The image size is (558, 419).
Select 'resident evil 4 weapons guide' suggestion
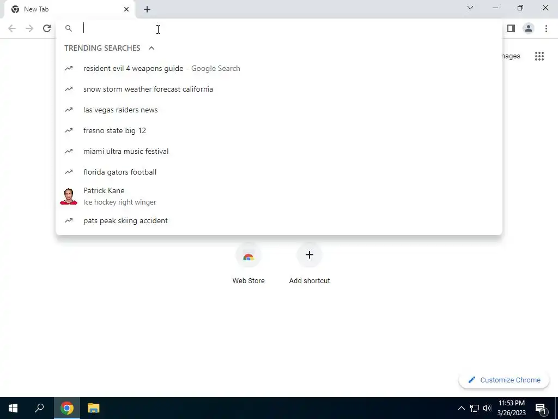[279, 68]
